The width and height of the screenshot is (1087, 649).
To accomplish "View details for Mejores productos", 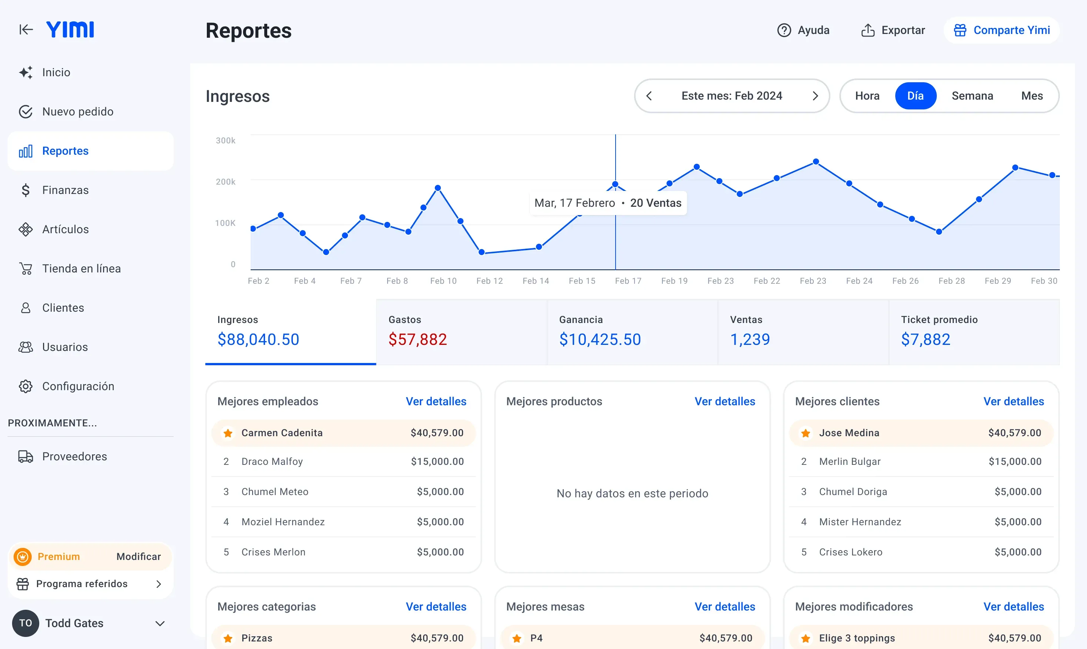I will tap(725, 401).
